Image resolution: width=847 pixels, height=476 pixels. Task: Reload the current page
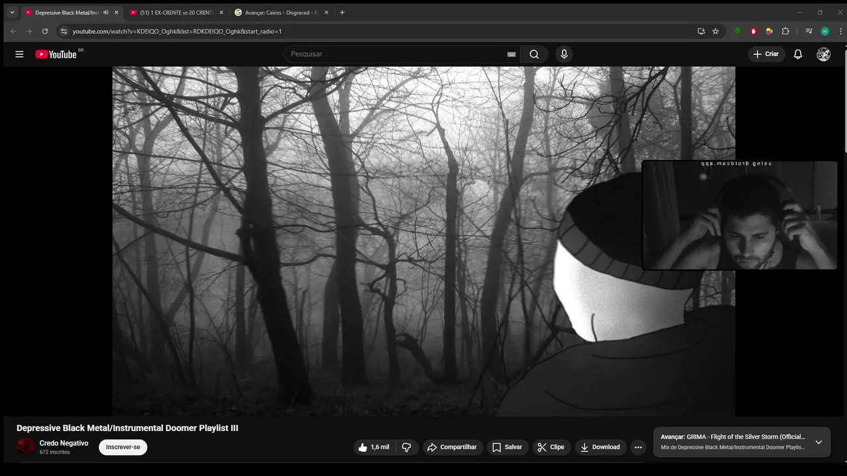[45, 31]
